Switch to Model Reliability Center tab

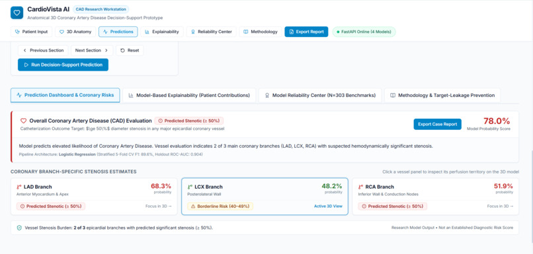point(320,95)
